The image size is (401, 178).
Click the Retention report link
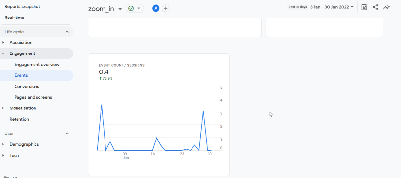click(x=19, y=119)
